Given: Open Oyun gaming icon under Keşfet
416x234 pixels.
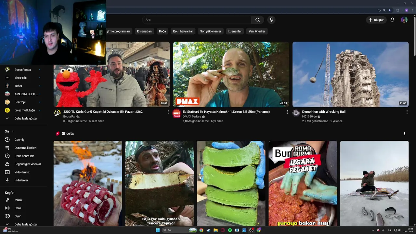Looking at the screenshot, I should tap(7, 216).
